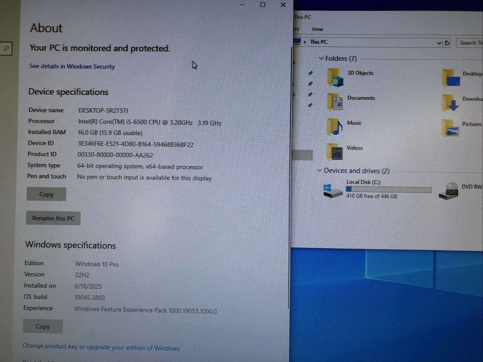
Task: Click the This PC computer icon in address bar
Action: pyautogui.click(x=297, y=41)
